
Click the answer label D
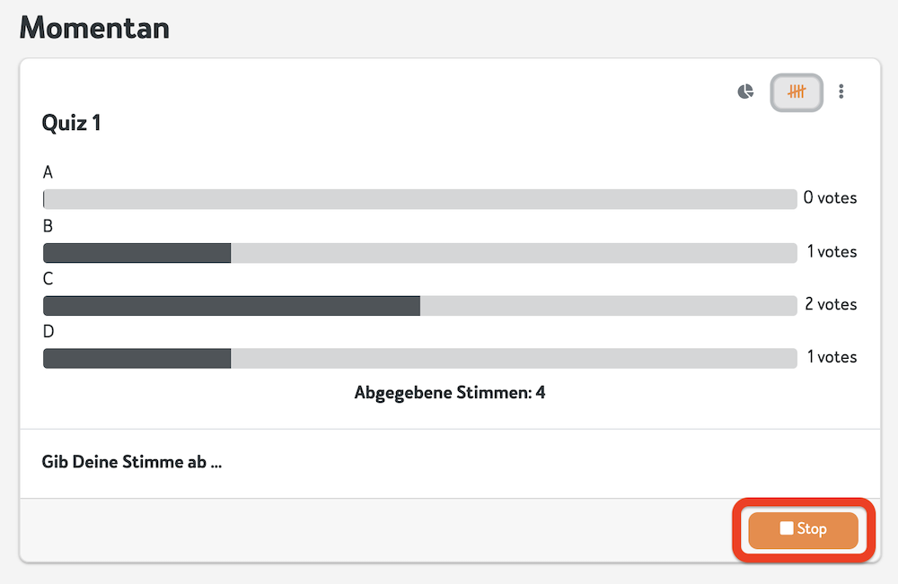pyautogui.click(x=48, y=331)
